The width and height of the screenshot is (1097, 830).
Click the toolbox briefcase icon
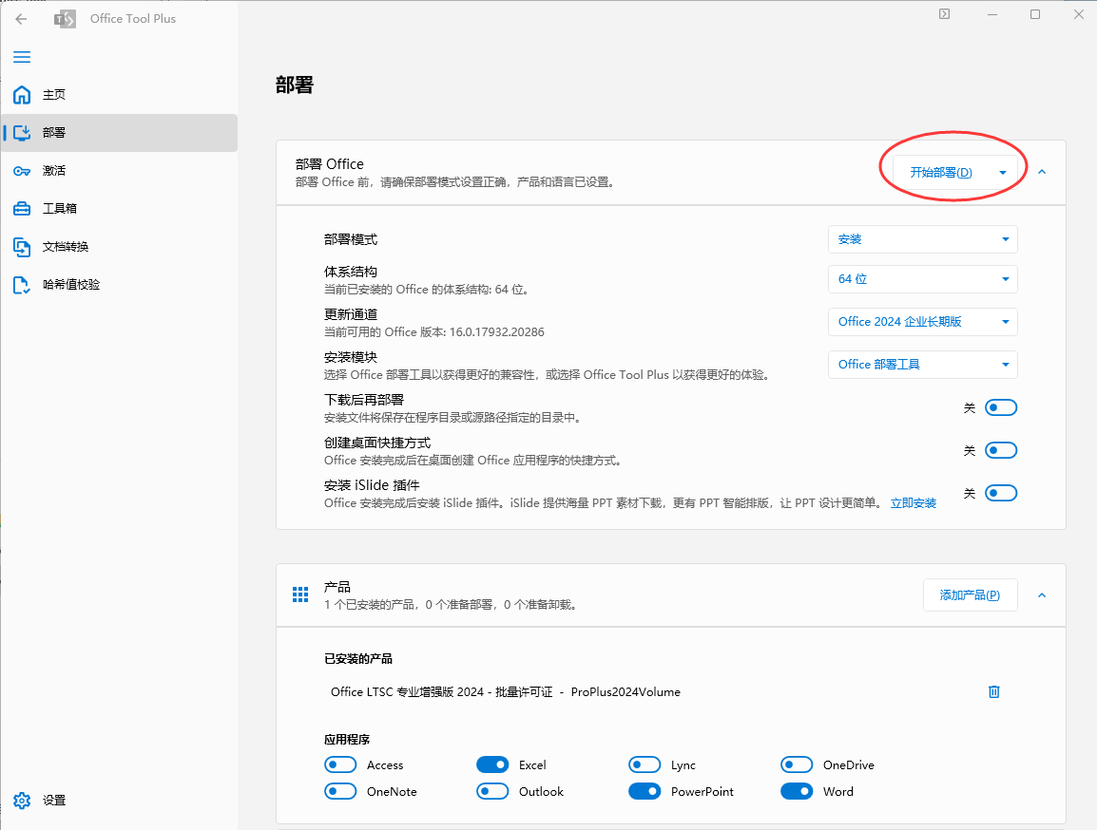coord(22,209)
